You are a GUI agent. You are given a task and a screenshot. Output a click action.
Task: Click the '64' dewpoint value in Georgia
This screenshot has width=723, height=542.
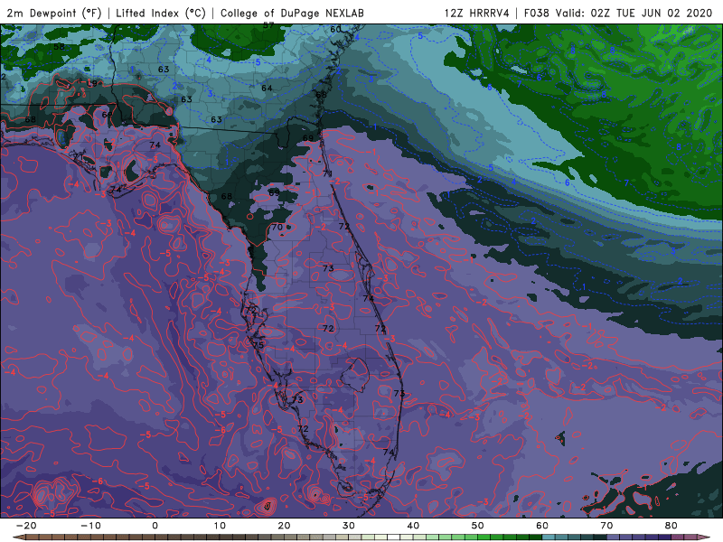pos(267,88)
